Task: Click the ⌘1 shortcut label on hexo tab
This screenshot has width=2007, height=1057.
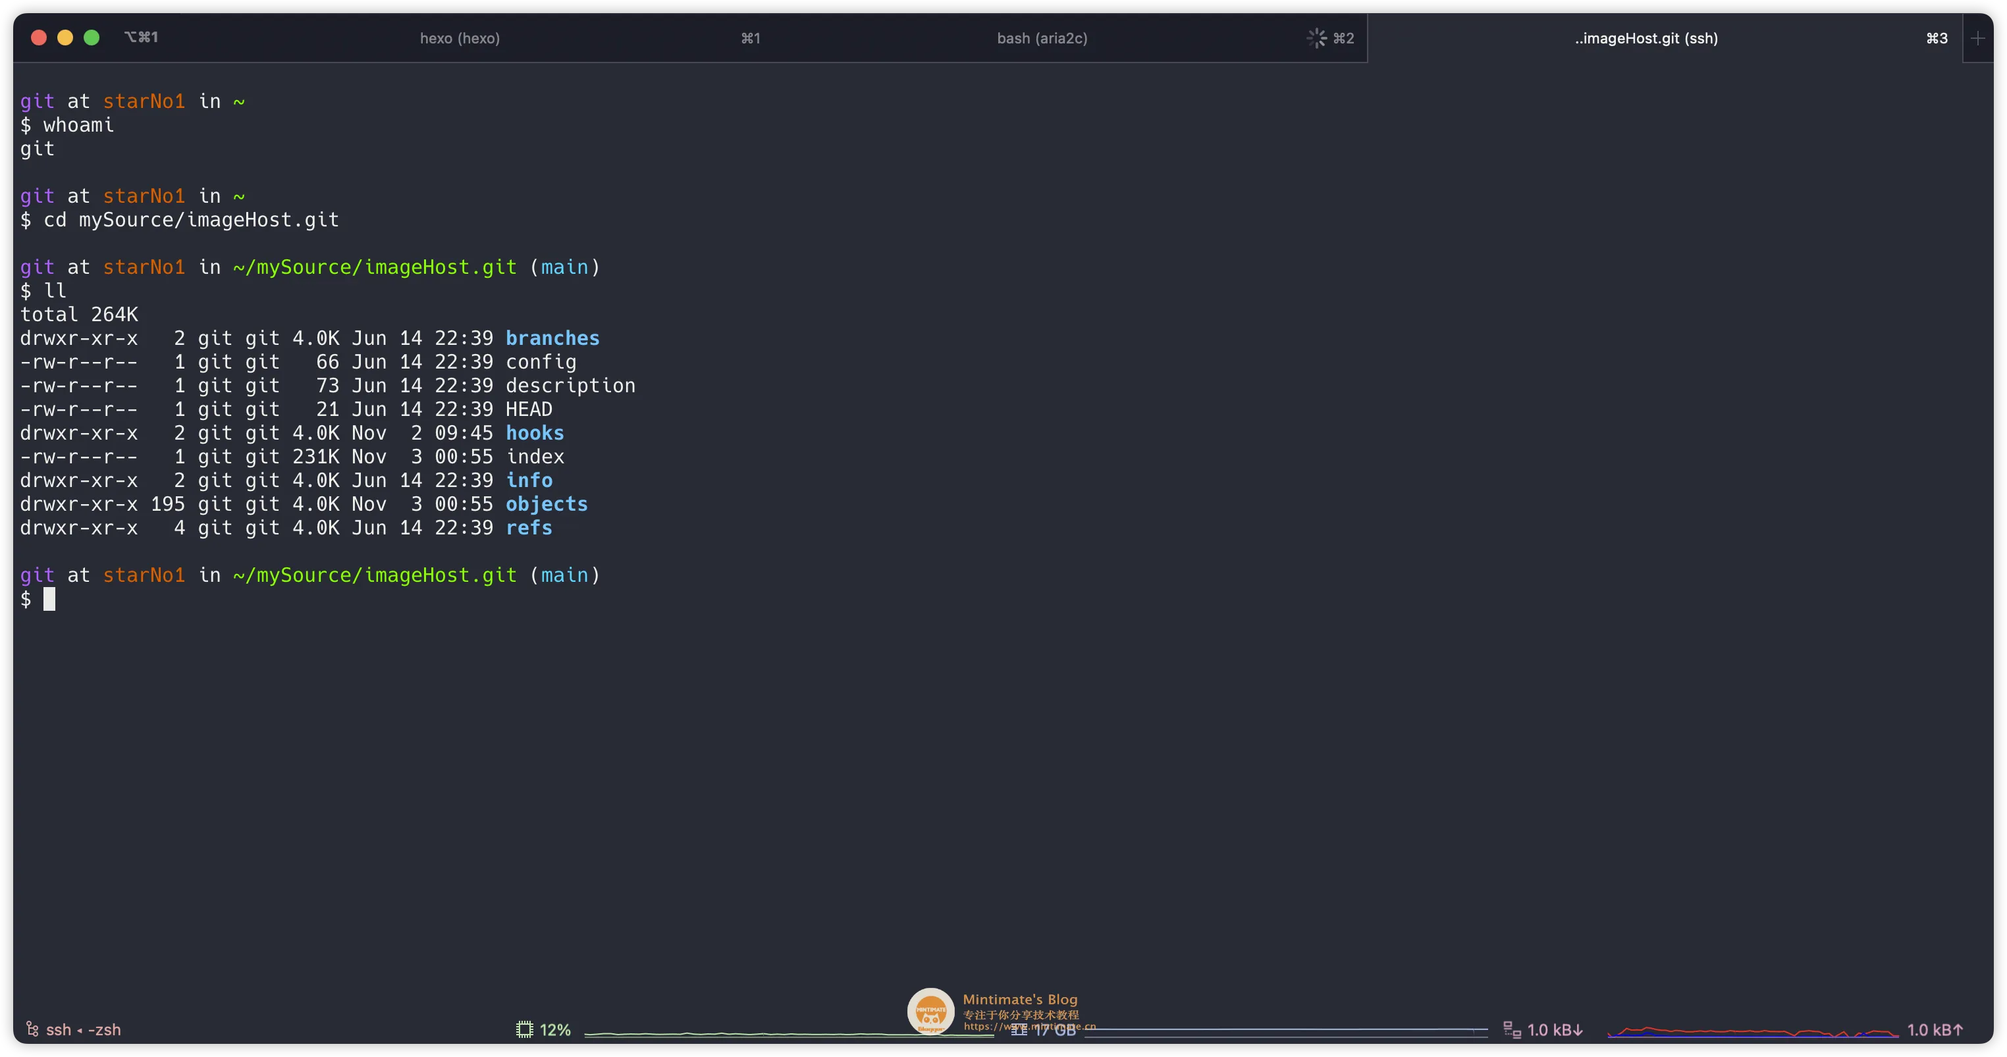Action: coord(750,38)
